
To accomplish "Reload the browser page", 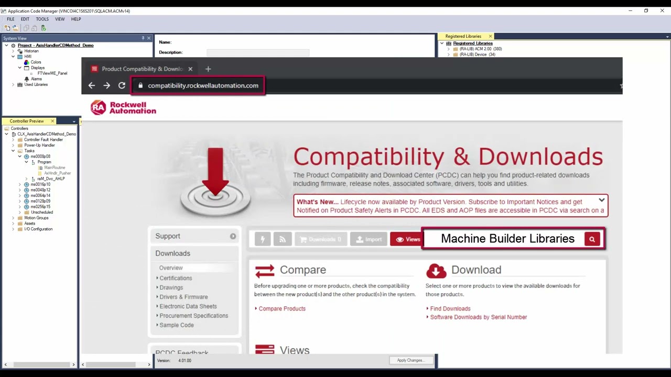I will tap(122, 85).
